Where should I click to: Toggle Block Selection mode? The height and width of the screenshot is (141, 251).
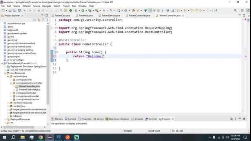tap(158, 11)
